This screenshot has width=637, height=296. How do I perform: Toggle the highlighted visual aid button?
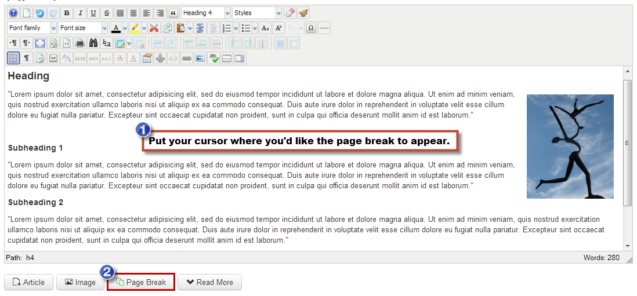13,59
